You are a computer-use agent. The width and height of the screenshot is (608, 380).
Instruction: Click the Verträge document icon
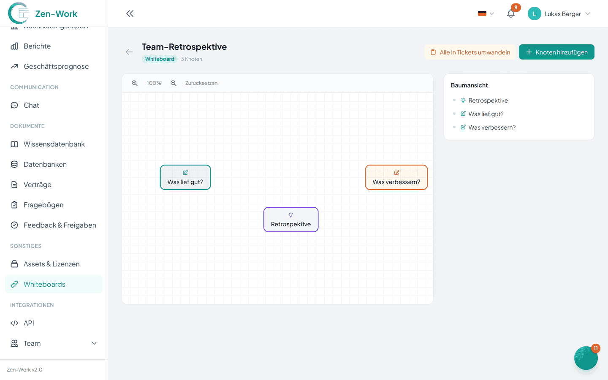(14, 185)
